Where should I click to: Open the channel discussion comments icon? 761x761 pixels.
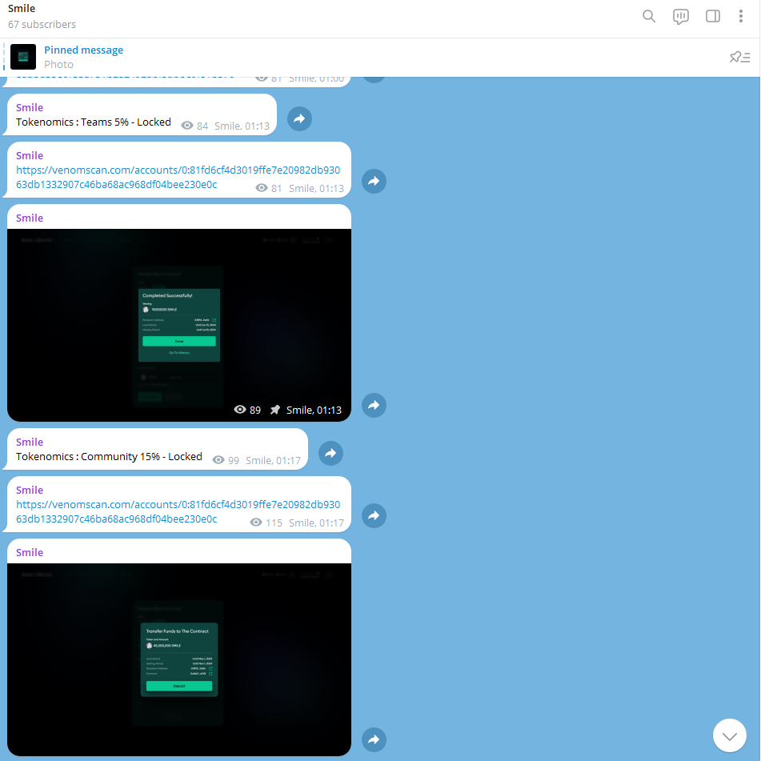[x=680, y=17]
